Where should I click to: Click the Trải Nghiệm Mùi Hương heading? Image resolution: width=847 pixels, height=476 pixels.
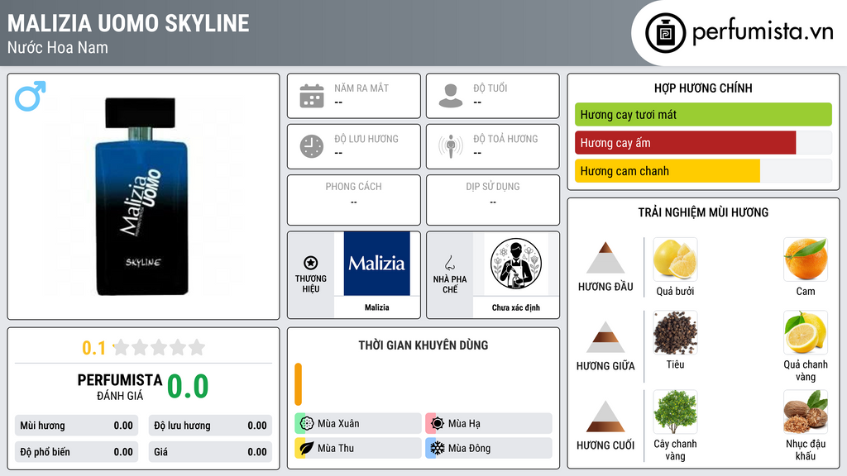703,212
